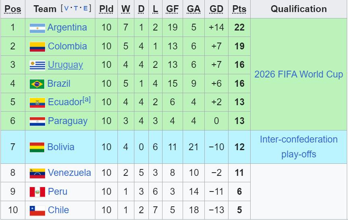Image resolution: width=348 pixels, height=220 pixels.
Task: Open the Uruguay team link
Action: (x=65, y=65)
